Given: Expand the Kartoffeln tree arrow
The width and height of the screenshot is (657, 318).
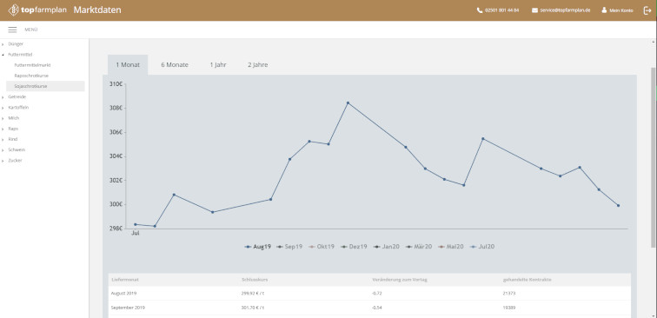Looking at the screenshot, I should click(x=3, y=108).
